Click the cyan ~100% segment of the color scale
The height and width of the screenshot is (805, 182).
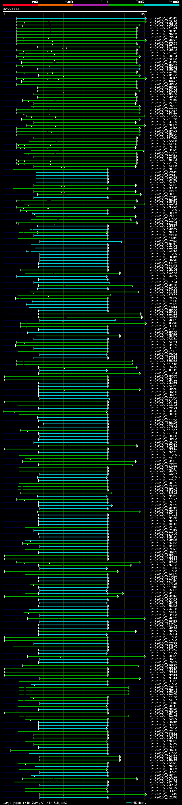coord(162,5)
